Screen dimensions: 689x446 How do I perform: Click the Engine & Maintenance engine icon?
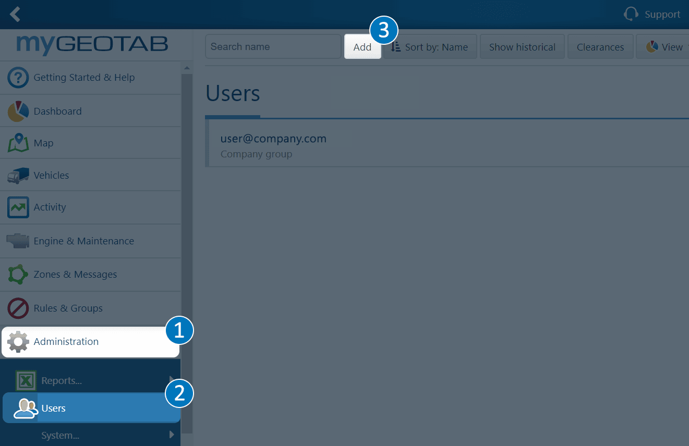tap(18, 241)
